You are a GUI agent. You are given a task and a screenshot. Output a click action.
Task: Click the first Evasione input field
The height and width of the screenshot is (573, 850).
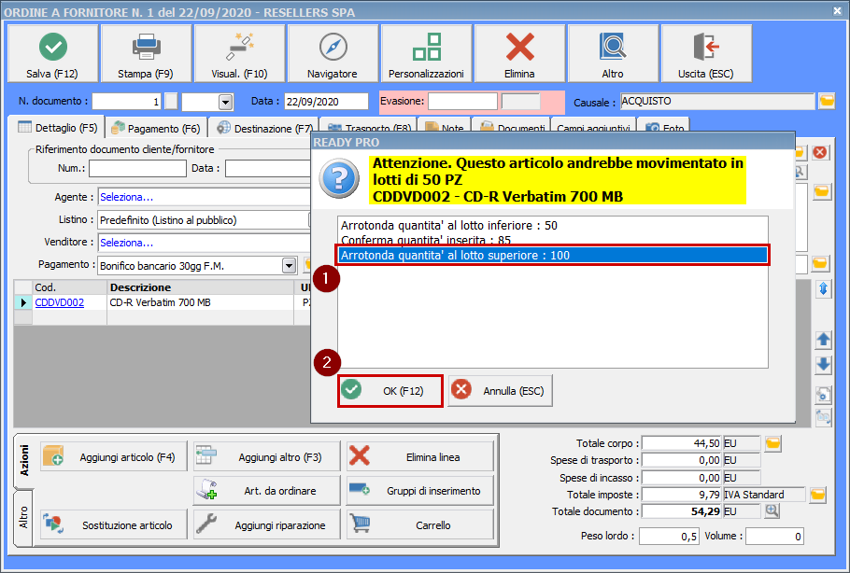pos(462,102)
